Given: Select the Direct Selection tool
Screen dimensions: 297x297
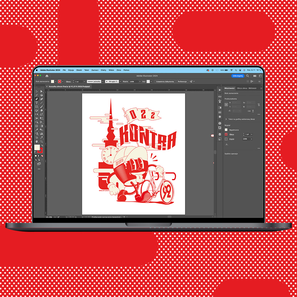Looking at the screenshot, I should click(x=42, y=91).
